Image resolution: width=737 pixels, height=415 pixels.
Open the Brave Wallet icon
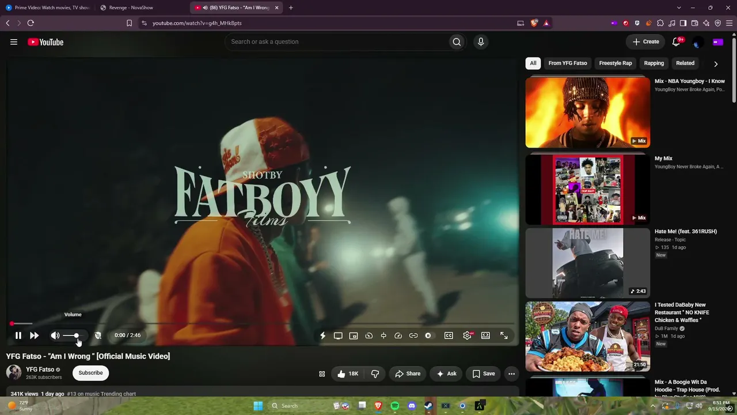coord(694,23)
